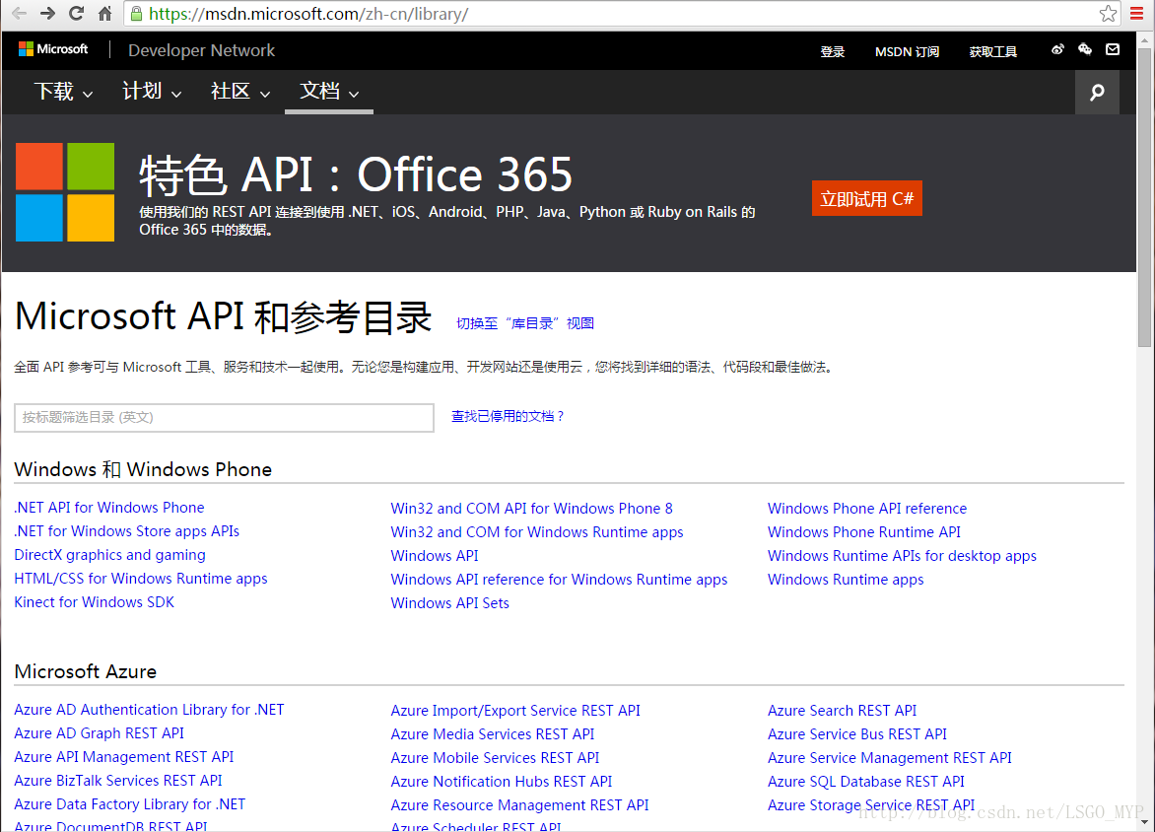
Task: Focus the 按标题筛选目录 filter box
Action: point(224,417)
